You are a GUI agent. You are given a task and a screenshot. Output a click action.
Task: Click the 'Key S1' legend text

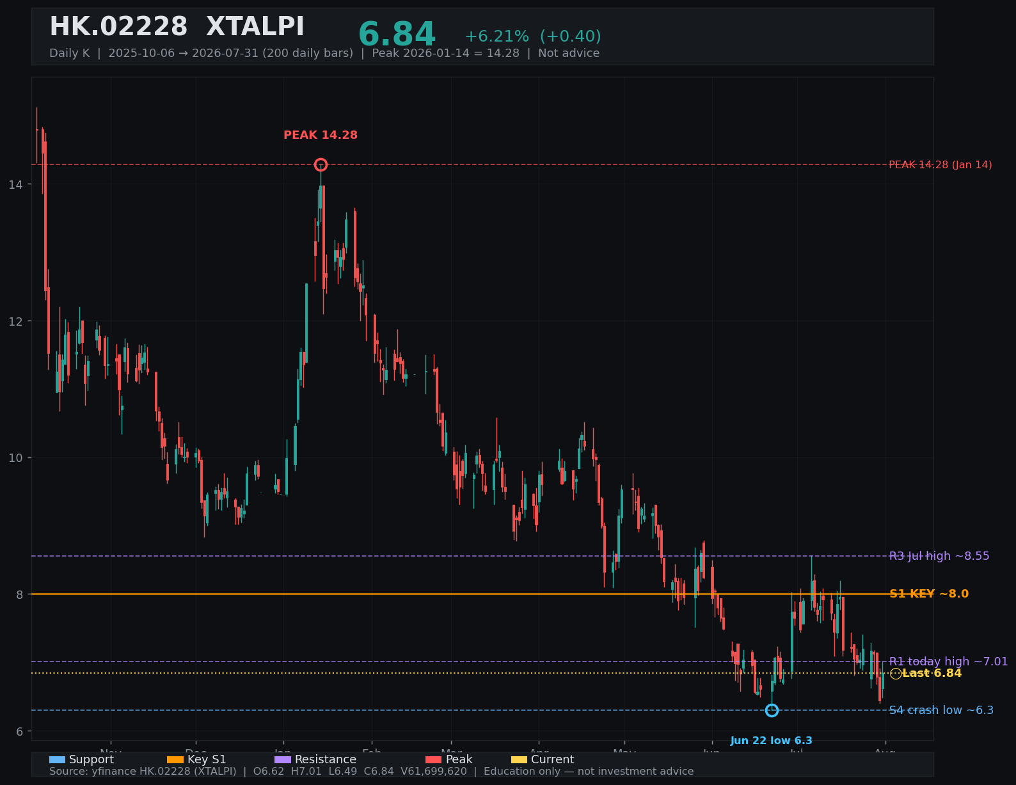(x=207, y=759)
